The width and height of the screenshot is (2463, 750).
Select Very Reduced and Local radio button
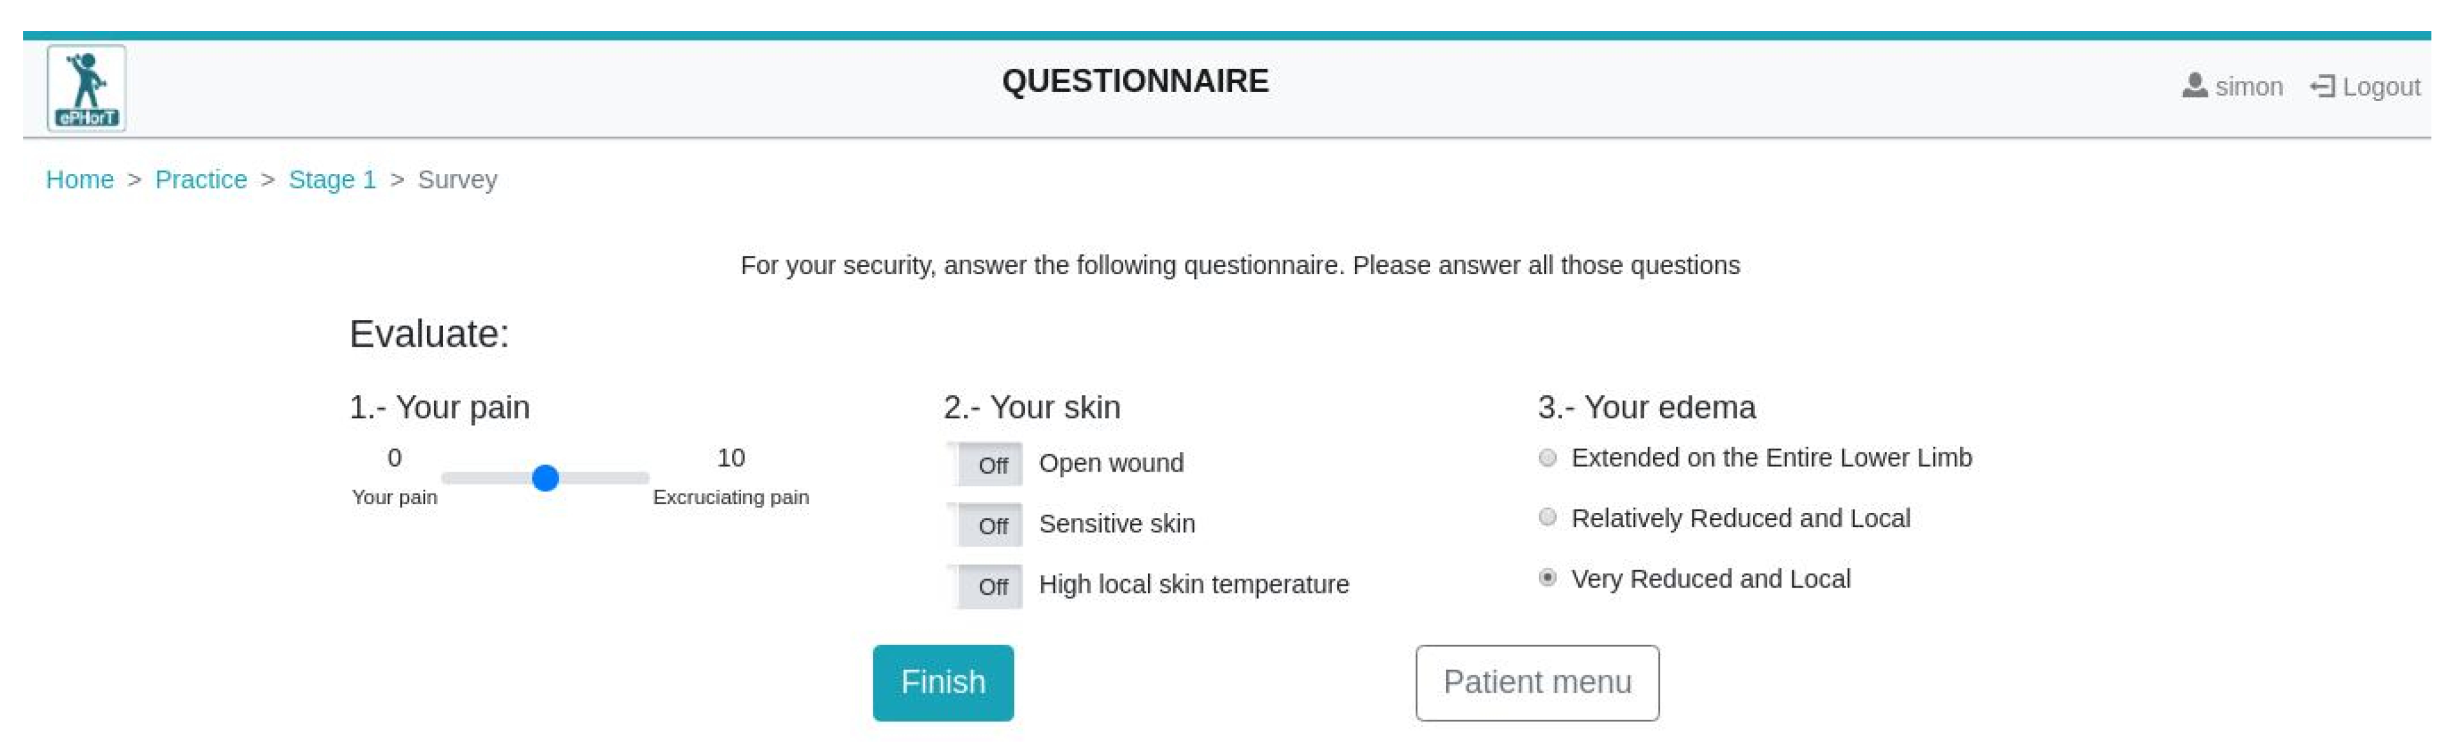point(1547,578)
